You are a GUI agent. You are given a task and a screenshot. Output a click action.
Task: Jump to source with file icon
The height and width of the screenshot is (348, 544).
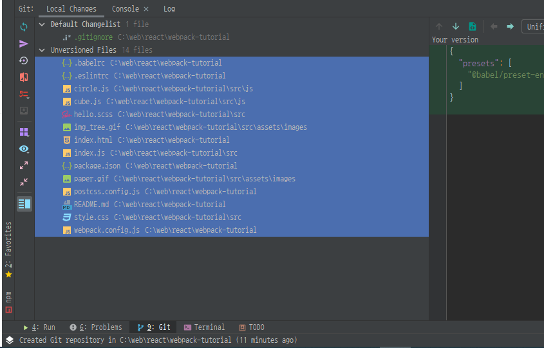point(473,26)
